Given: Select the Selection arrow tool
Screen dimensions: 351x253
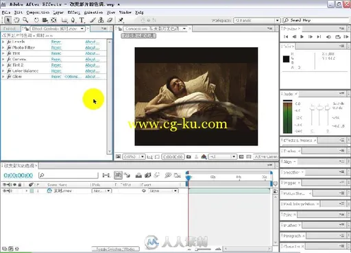Looking at the screenshot, I should tap(8, 20).
